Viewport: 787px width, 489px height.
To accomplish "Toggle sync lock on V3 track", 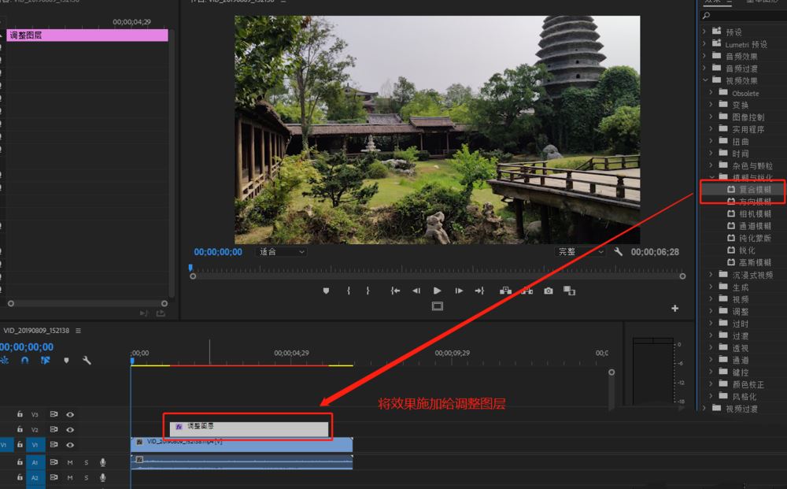I will pyautogui.click(x=54, y=414).
